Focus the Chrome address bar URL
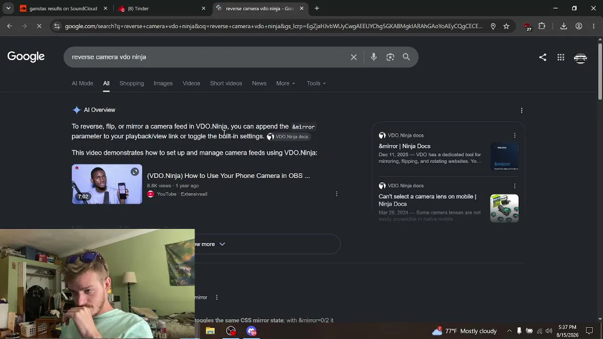The height and width of the screenshot is (339, 603). coord(273,26)
